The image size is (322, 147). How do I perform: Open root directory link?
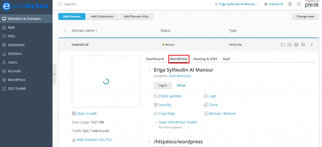click(180, 76)
